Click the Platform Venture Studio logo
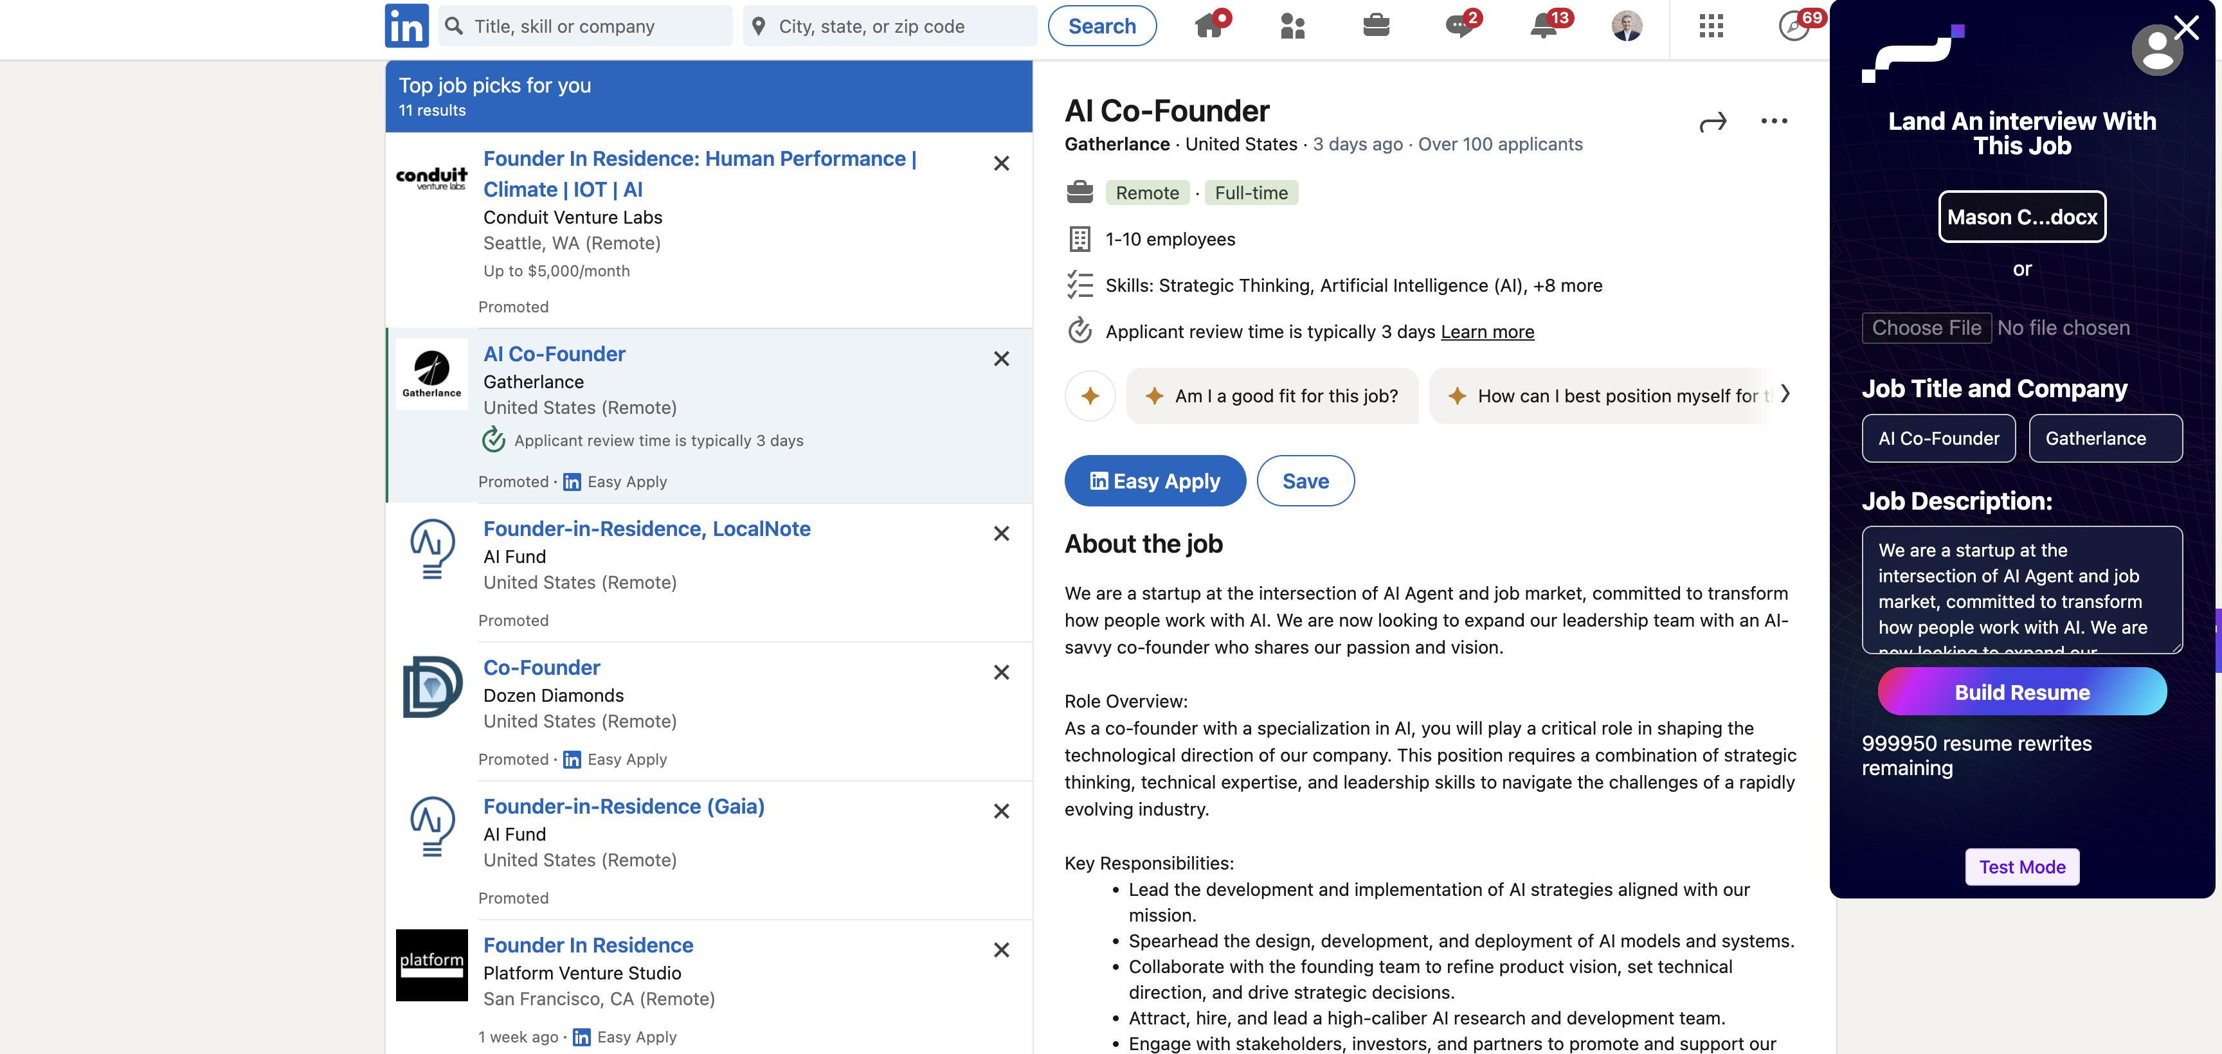 tap(431, 965)
